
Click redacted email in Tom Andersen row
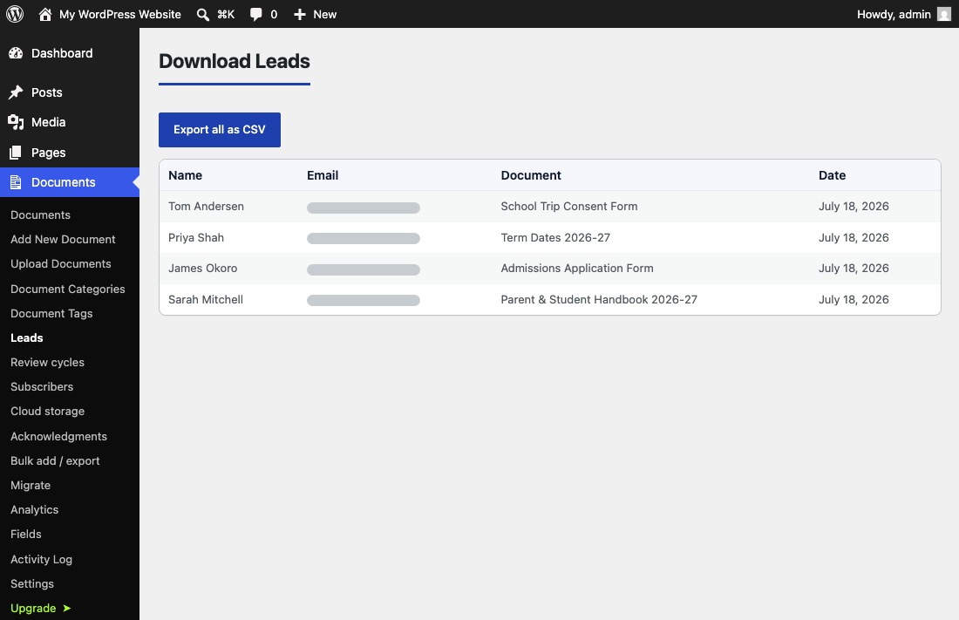(364, 208)
